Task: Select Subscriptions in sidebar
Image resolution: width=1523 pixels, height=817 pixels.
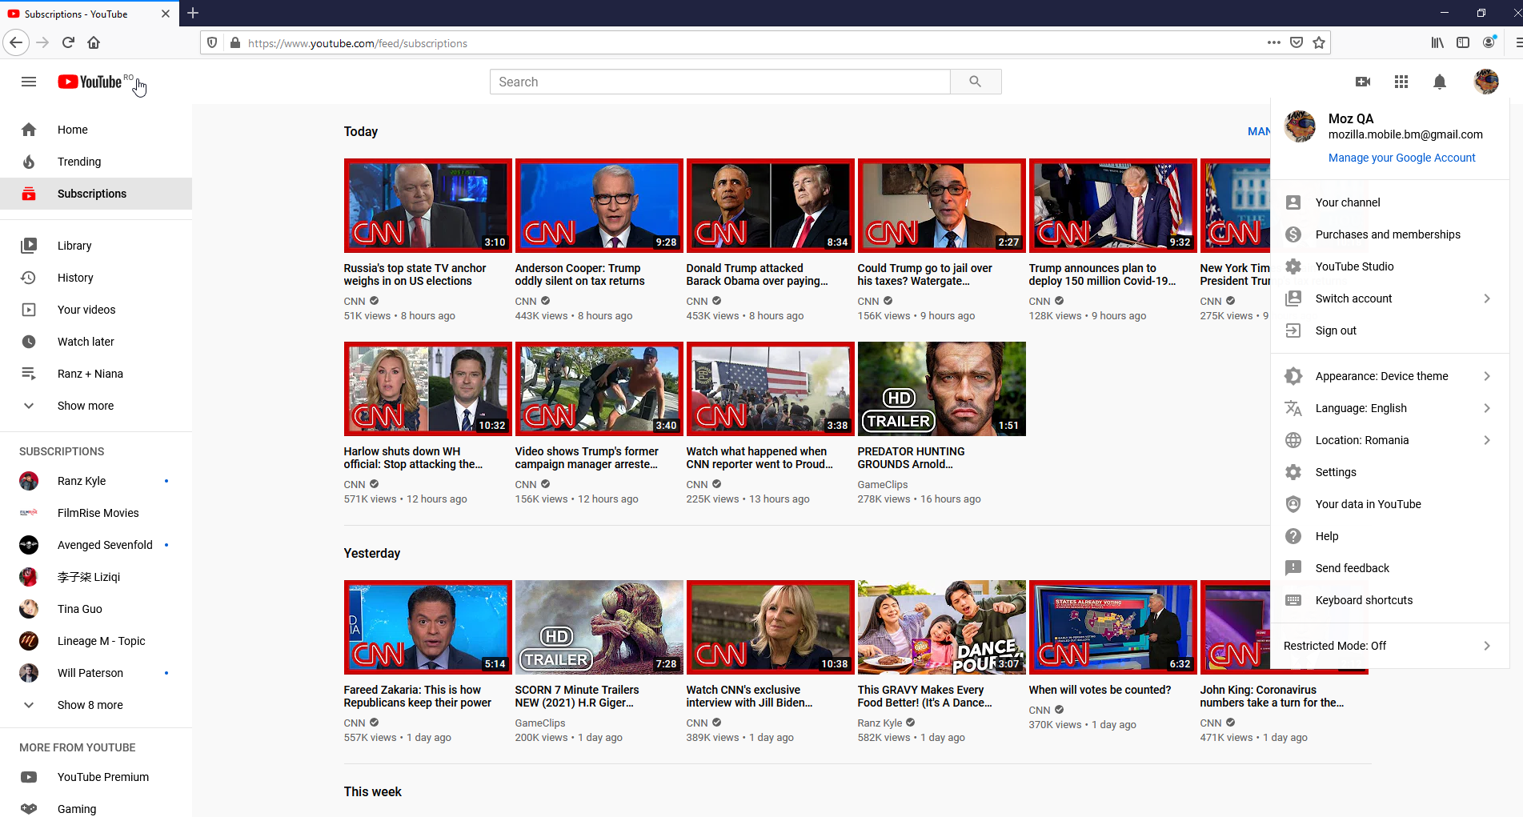Action: [96, 194]
